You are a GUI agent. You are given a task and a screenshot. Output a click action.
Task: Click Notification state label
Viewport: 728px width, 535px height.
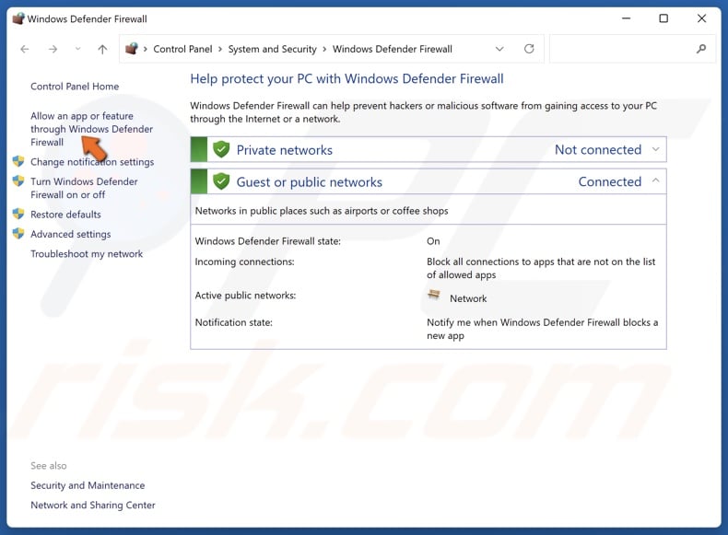tap(233, 322)
